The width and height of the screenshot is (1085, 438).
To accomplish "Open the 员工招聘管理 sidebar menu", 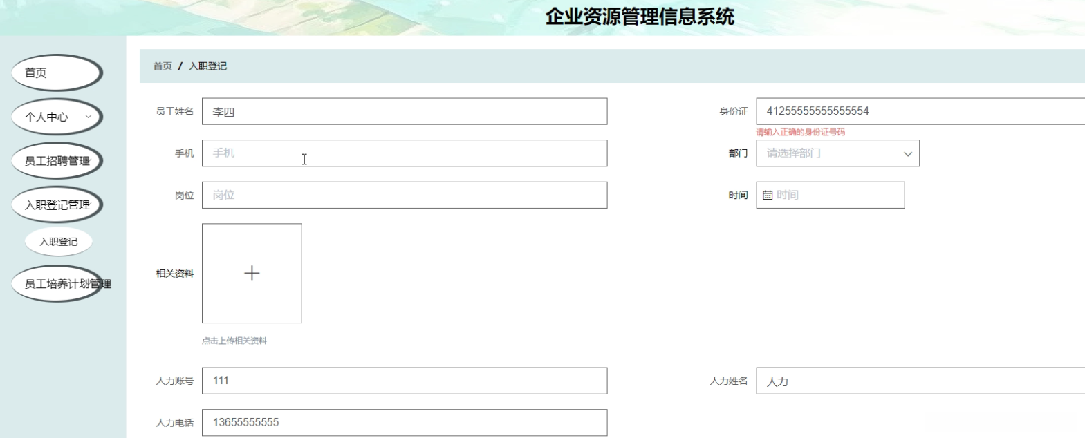I will 57,161.
